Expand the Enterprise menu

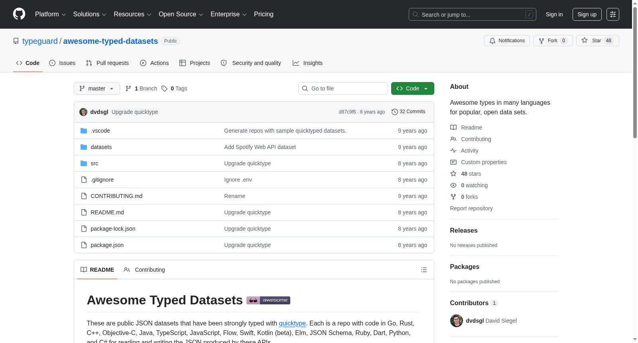[x=228, y=14]
